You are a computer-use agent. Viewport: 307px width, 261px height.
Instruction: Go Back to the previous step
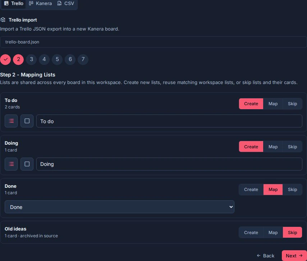(x=266, y=256)
